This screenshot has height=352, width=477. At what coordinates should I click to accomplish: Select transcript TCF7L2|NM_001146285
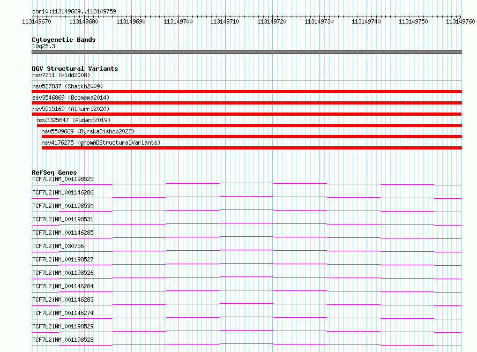63,233
